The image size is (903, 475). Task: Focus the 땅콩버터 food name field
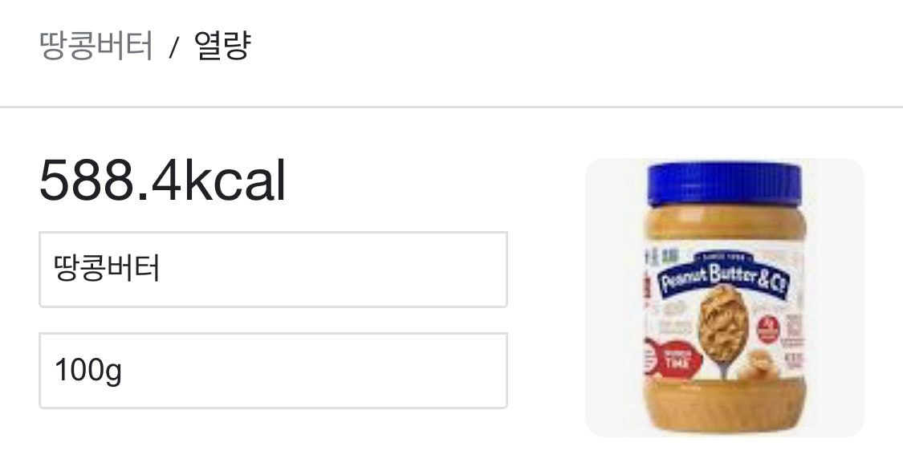273,270
